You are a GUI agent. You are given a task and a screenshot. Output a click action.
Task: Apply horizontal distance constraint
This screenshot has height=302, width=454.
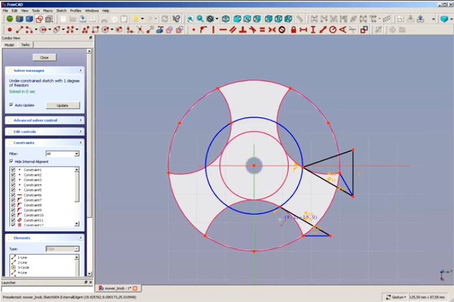click(x=303, y=29)
